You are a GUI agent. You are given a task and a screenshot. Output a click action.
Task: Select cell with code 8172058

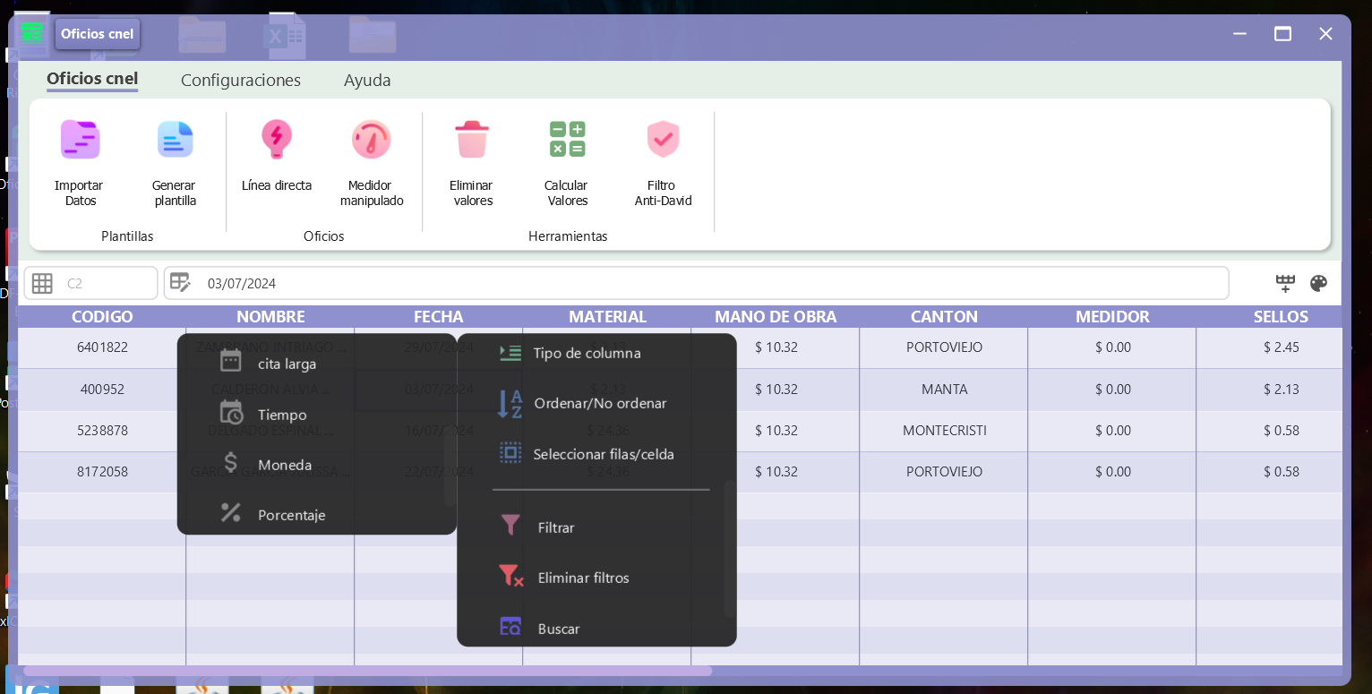pos(102,471)
